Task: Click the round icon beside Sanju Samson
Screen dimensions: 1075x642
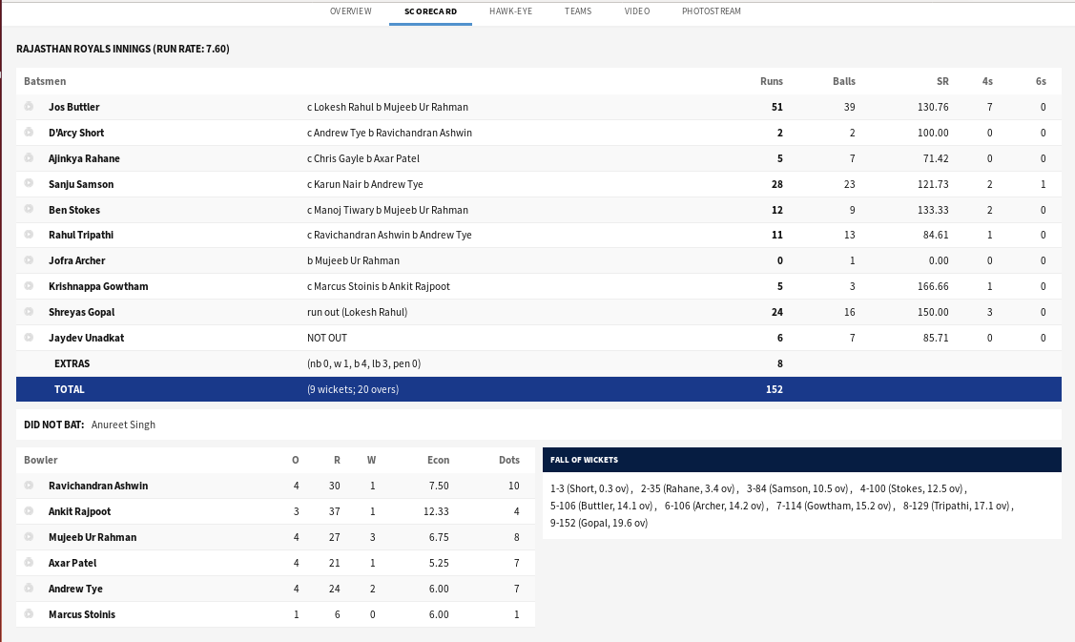Action: tap(29, 183)
